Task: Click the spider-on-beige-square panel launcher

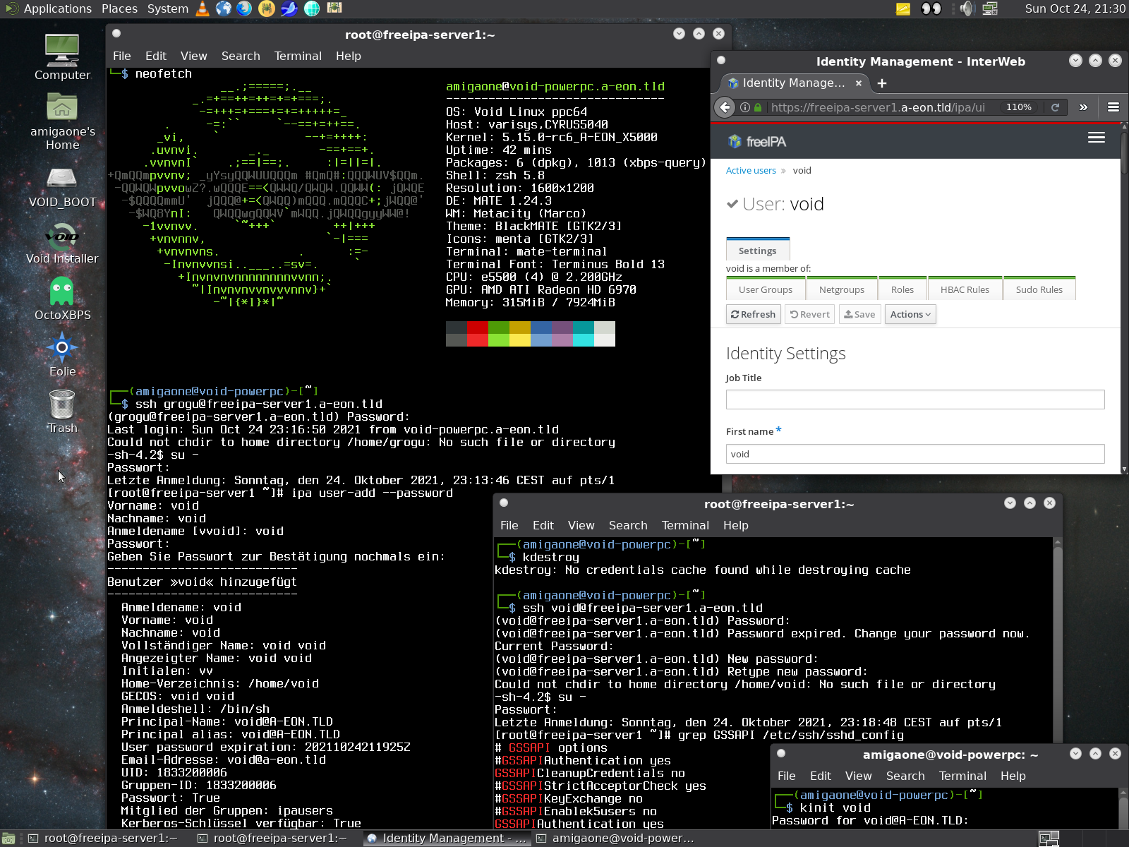Action: coord(334,8)
